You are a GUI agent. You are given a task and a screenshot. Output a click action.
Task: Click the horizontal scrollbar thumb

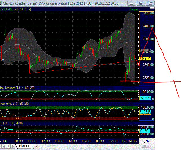click(x=145, y=146)
